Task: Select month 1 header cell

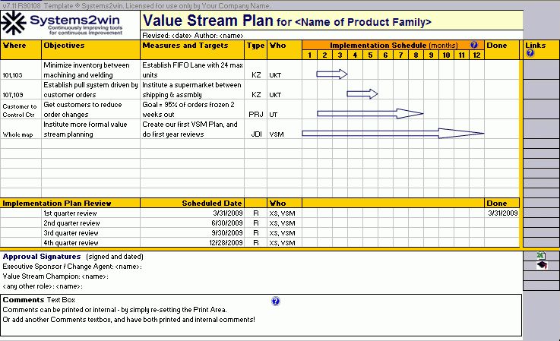Action: coord(309,55)
